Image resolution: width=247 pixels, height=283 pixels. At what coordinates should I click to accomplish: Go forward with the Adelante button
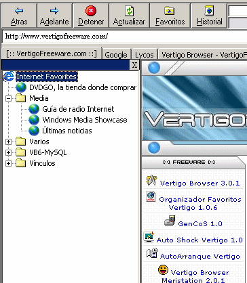click(54, 16)
